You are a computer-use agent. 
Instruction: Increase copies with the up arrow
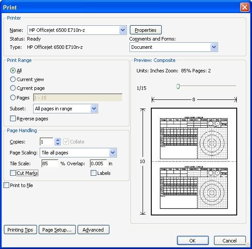pos(58,140)
